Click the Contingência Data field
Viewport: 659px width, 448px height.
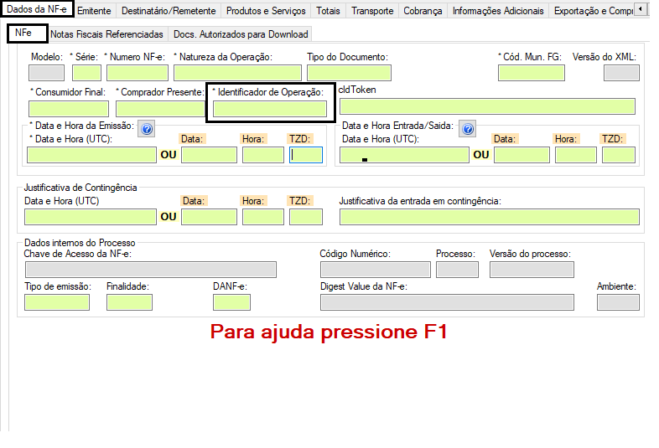tap(209, 217)
